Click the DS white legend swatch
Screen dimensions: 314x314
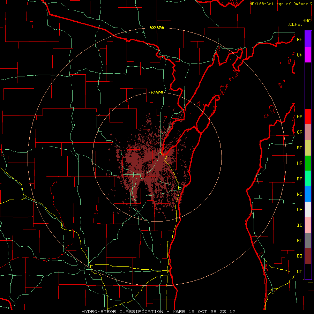coord(308,209)
